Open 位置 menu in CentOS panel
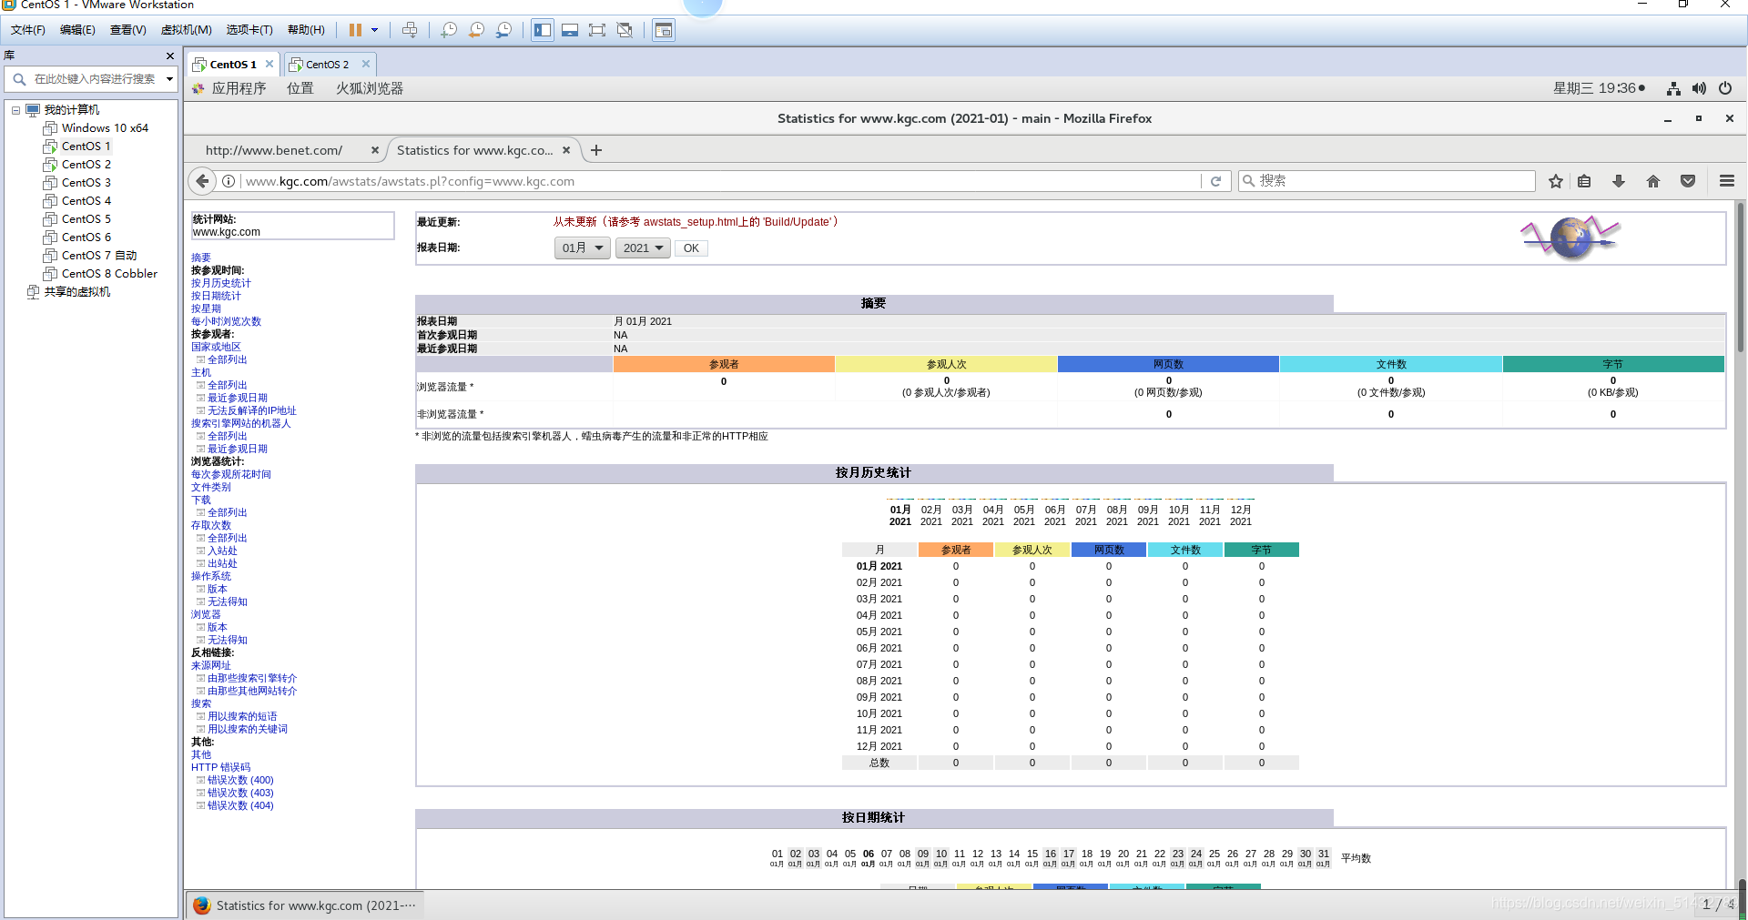This screenshot has height=920, width=1748. tap(300, 88)
